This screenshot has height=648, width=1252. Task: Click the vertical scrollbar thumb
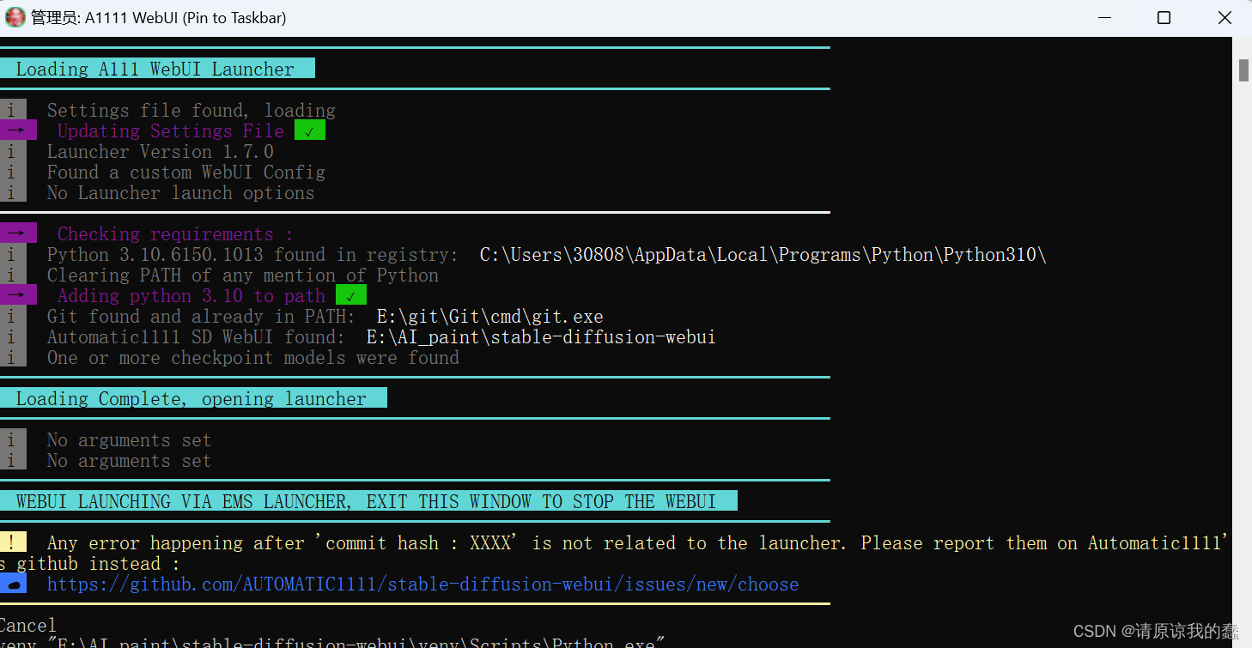click(x=1243, y=70)
